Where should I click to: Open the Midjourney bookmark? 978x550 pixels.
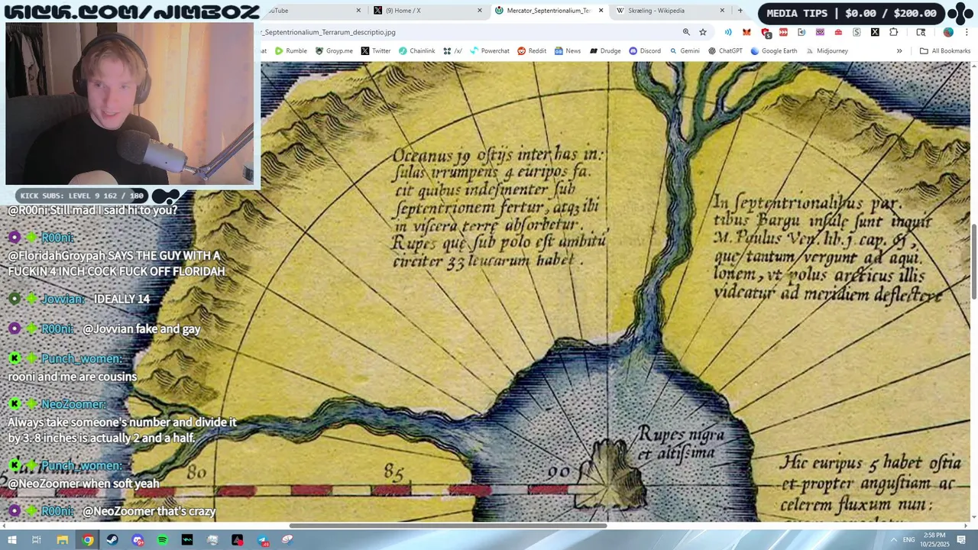827,51
